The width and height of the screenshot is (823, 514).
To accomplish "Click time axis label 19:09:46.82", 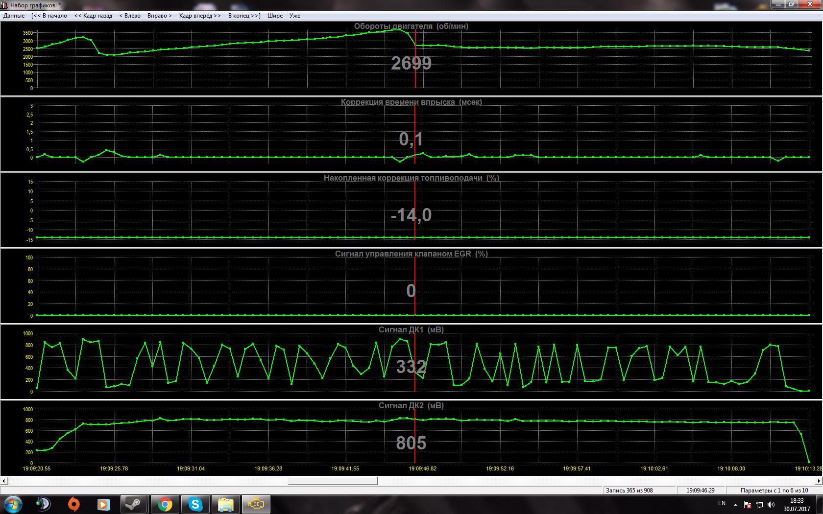I will click(x=423, y=468).
